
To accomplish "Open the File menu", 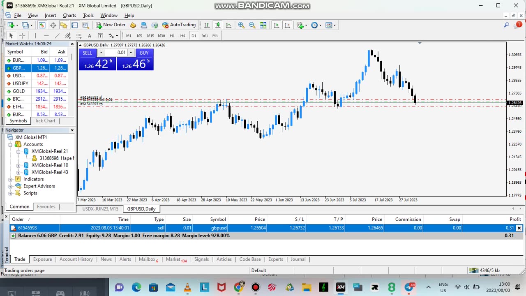I will pos(18,15).
